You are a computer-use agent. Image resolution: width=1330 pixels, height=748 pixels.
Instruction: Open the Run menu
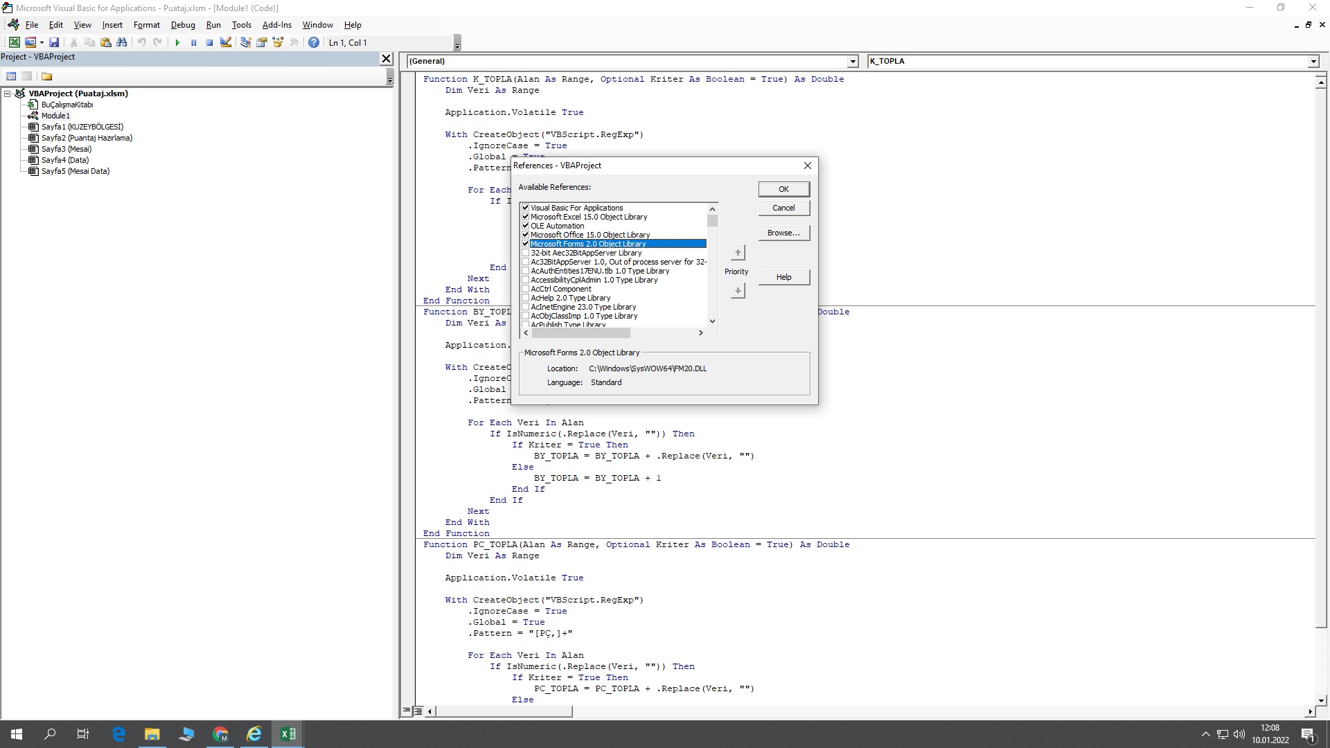coord(213,25)
